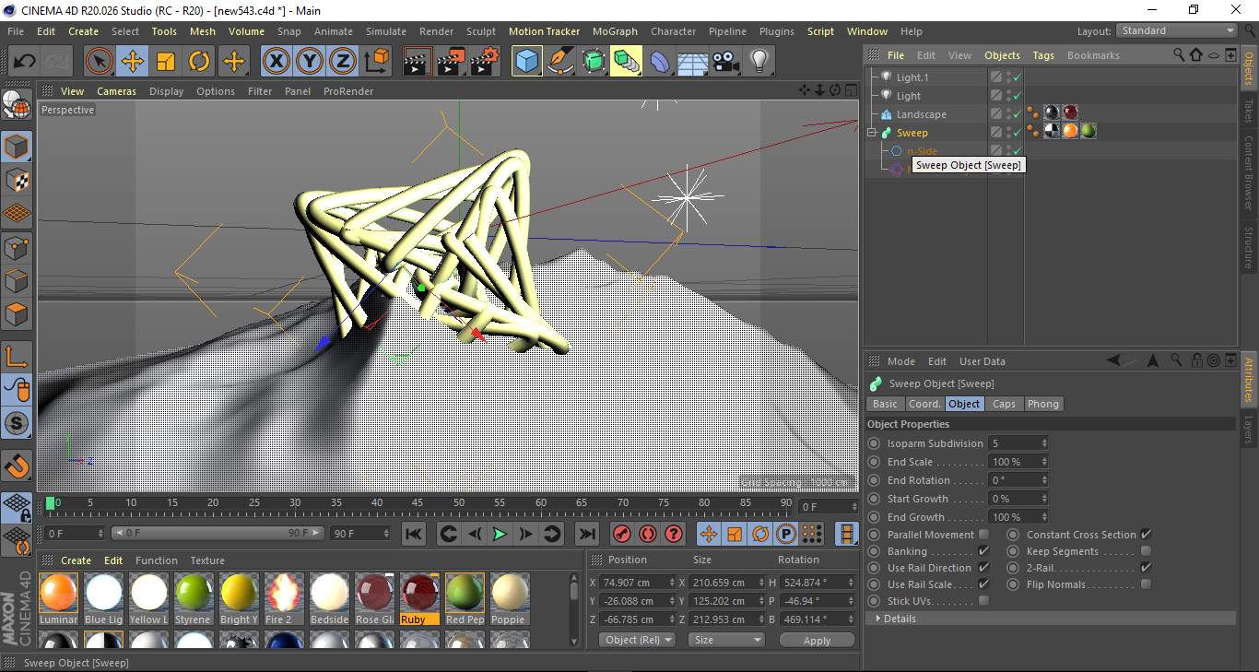Enable Parallel Movement checkbox

pyautogui.click(x=983, y=535)
